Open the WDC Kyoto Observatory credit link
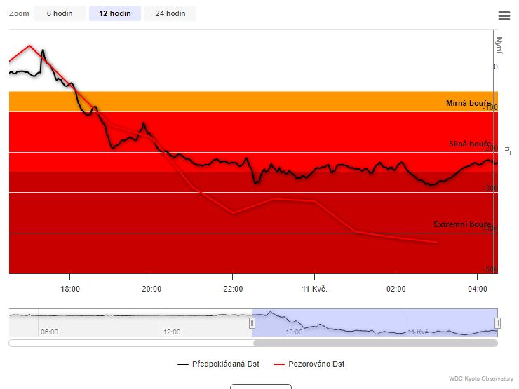This screenshot has width=519, height=389. (481, 379)
